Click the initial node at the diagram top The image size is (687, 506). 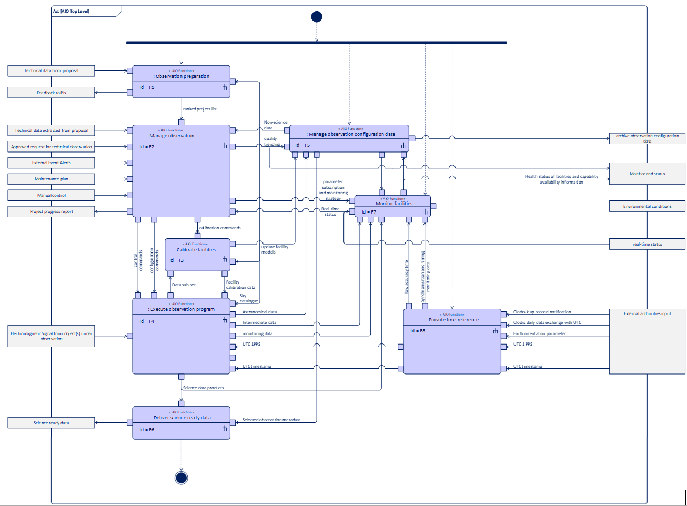316,16
